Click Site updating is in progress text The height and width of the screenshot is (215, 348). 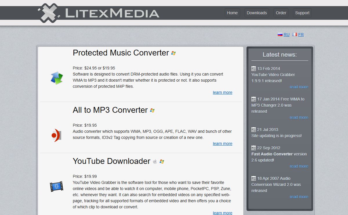pyautogui.click(x=276, y=136)
